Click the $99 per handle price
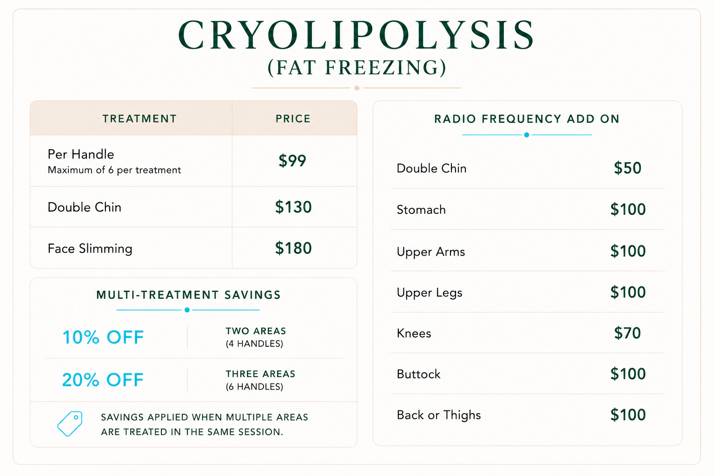Viewport: 714px width, 476px height. (292, 161)
